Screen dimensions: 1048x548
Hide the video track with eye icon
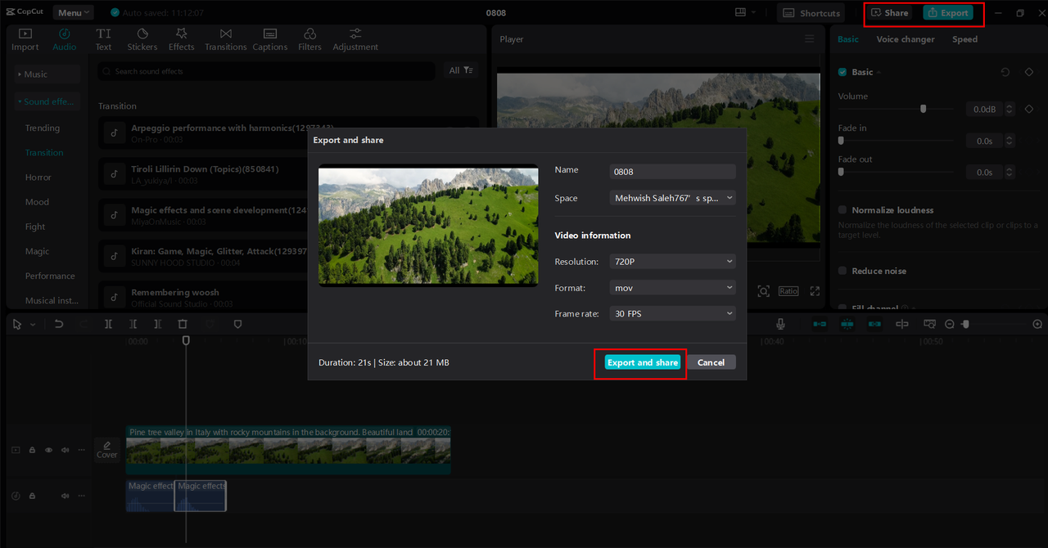48,450
